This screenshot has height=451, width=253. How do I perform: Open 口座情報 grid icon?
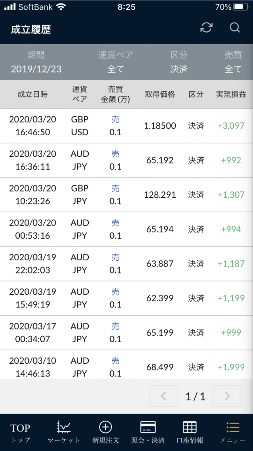click(x=190, y=427)
